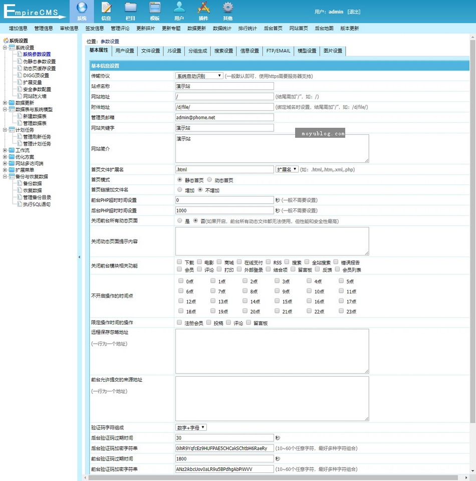The image size is (476, 481).
Task: Switch to the FTP/EMAIL tab
Action: tap(278, 51)
